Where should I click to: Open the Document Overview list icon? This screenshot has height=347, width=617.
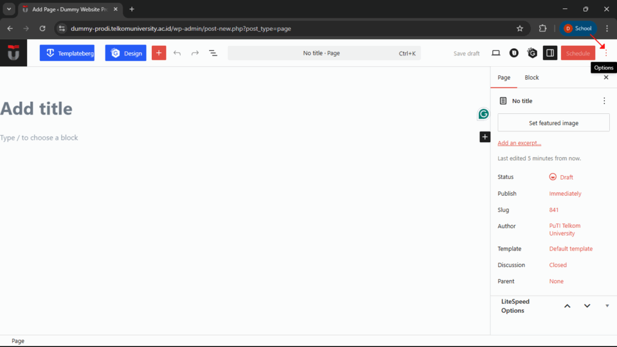213,53
